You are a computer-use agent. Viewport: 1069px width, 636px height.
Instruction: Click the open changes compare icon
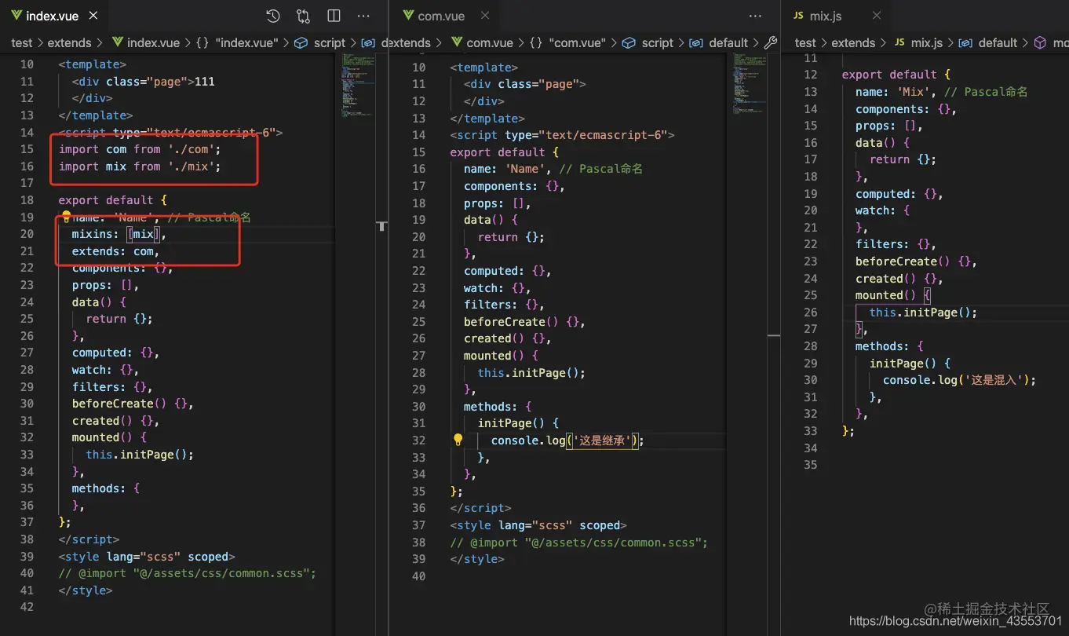304,16
